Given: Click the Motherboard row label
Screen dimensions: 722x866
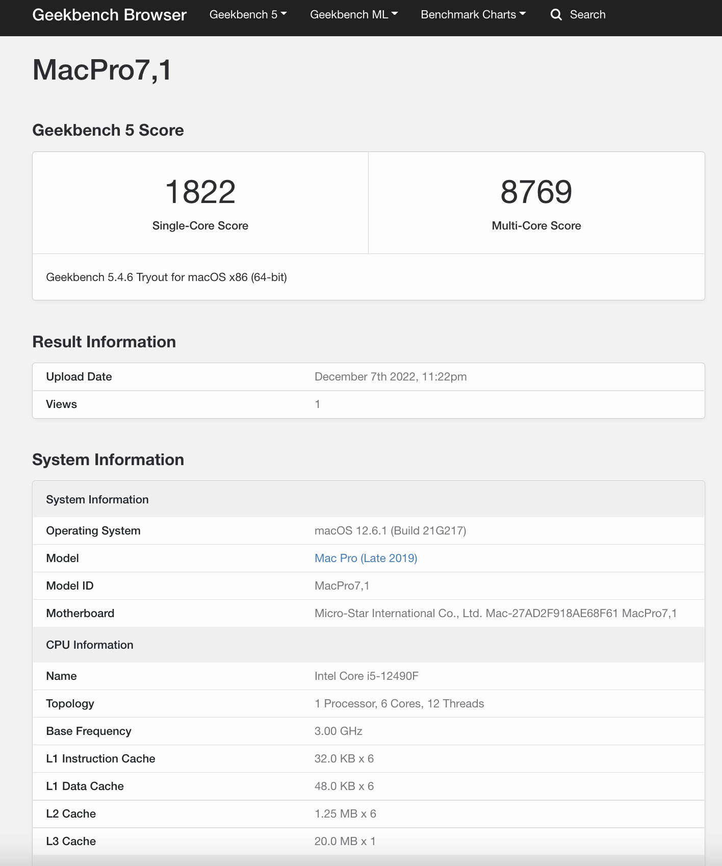Looking at the screenshot, I should 80,613.
